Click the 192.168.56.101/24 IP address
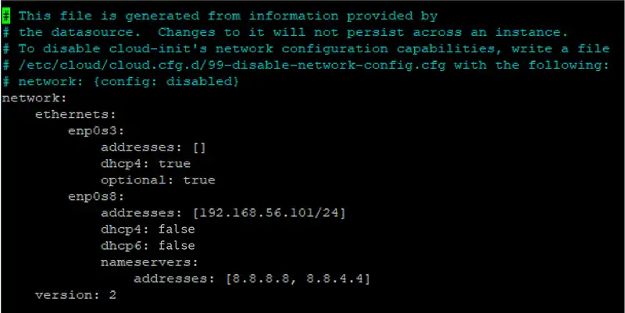This screenshot has height=313, width=625. tap(268, 213)
